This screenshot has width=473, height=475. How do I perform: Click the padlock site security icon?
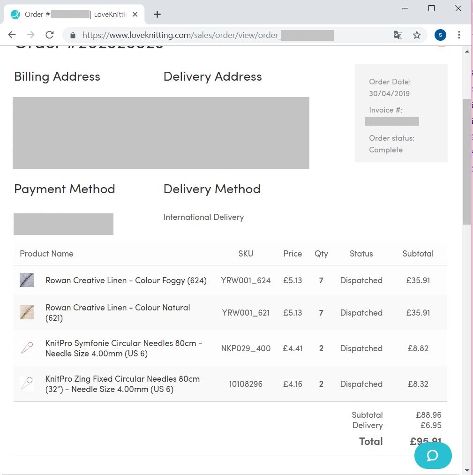tap(73, 35)
